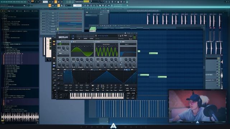Screen dimensions: 230x129
Task: Open the OPTIONS menu
Action: [x=18, y=2]
